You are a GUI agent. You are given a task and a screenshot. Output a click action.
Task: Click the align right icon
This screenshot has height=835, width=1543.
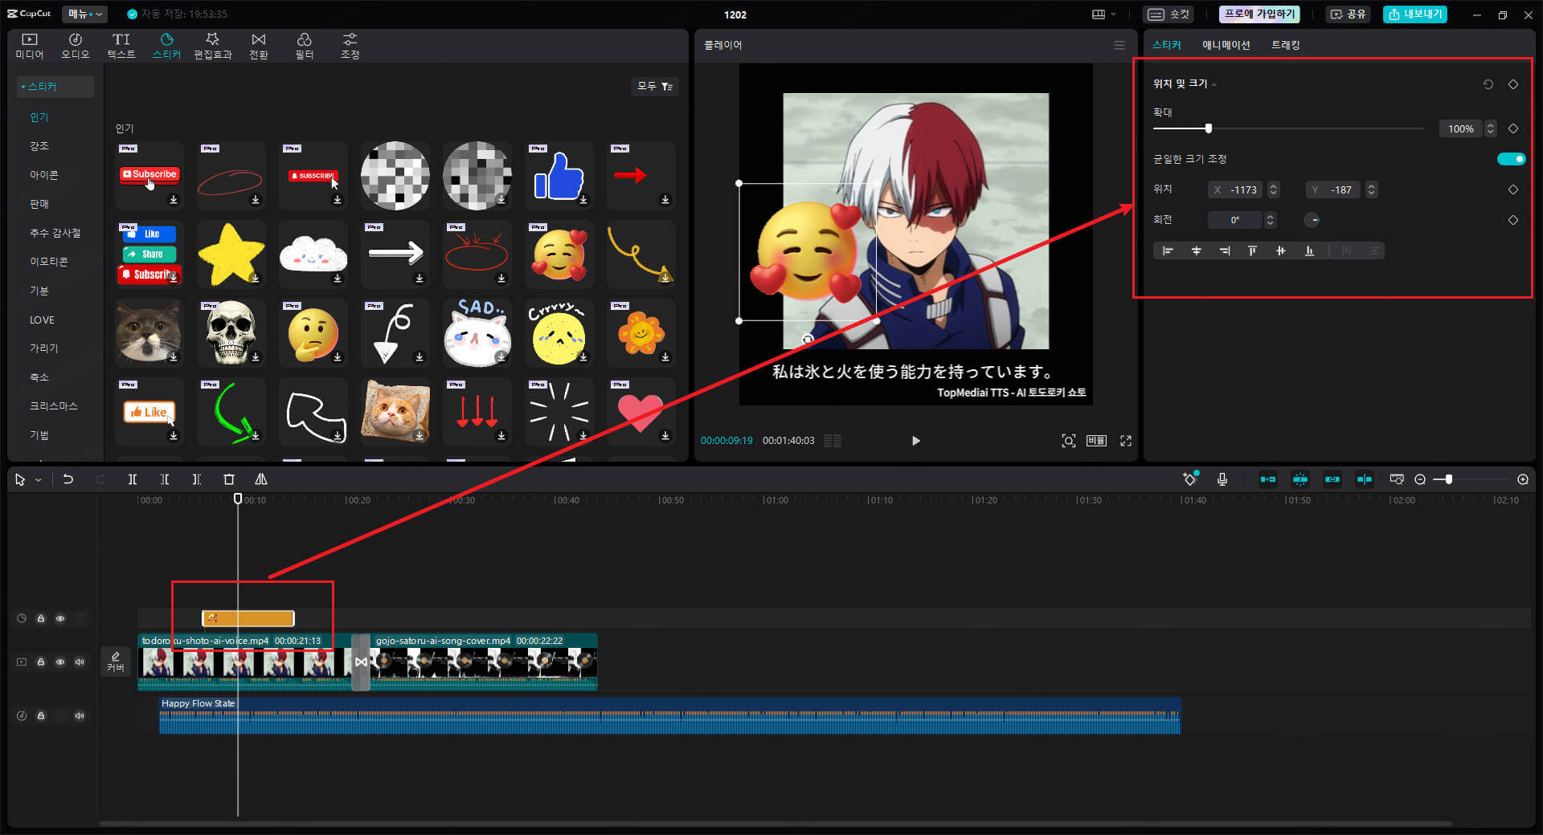coord(1224,251)
